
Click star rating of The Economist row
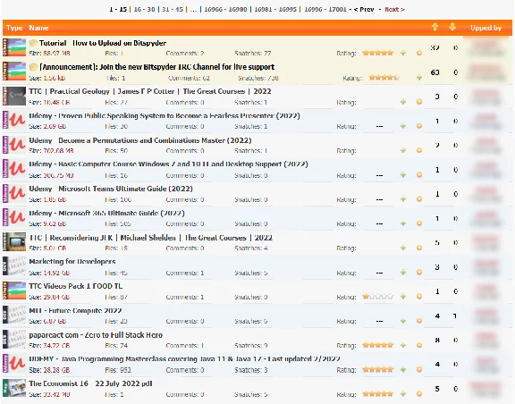(377, 394)
